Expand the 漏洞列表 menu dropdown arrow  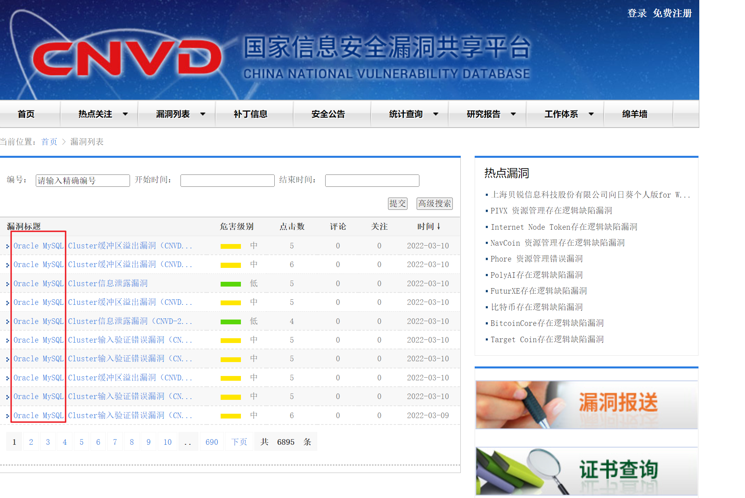pyautogui.click(x=203, y=114)
